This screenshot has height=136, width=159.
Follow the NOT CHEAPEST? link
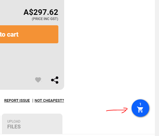49,101
